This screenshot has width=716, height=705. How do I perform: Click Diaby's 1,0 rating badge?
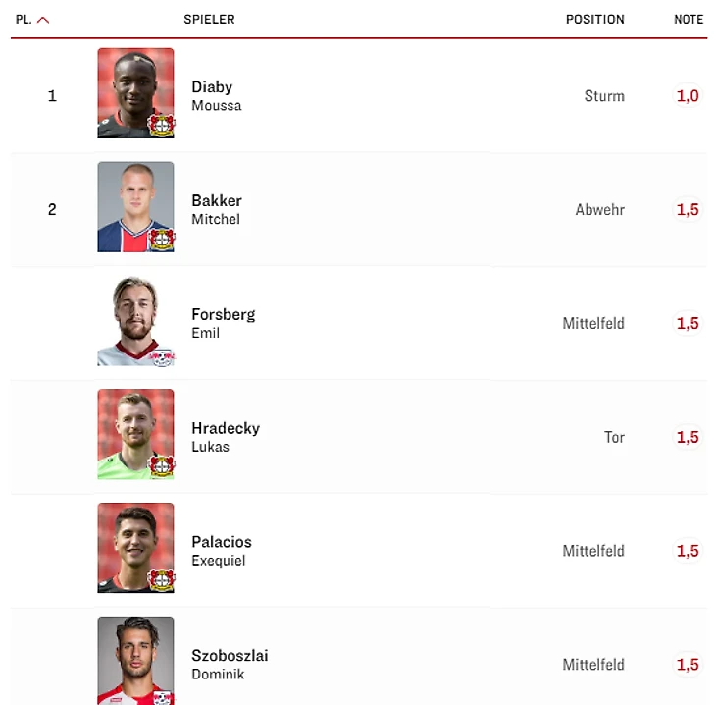pyautogui.click(x=688, y=96)
